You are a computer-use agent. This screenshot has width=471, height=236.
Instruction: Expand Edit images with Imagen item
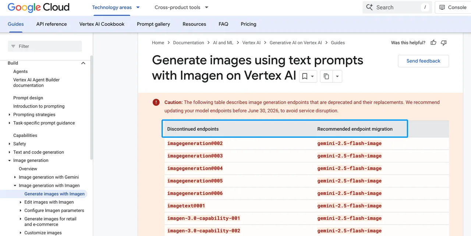click(x=21, y=202)
